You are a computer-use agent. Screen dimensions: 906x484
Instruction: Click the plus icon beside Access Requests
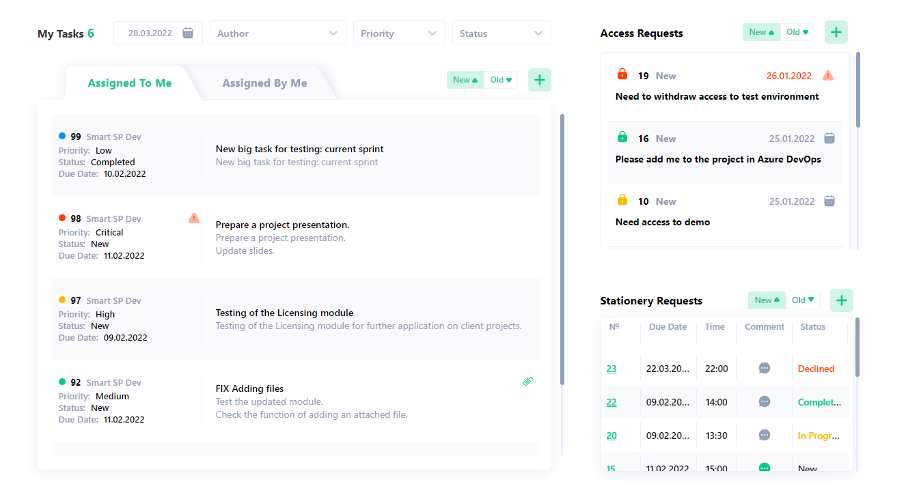(836, 32)
